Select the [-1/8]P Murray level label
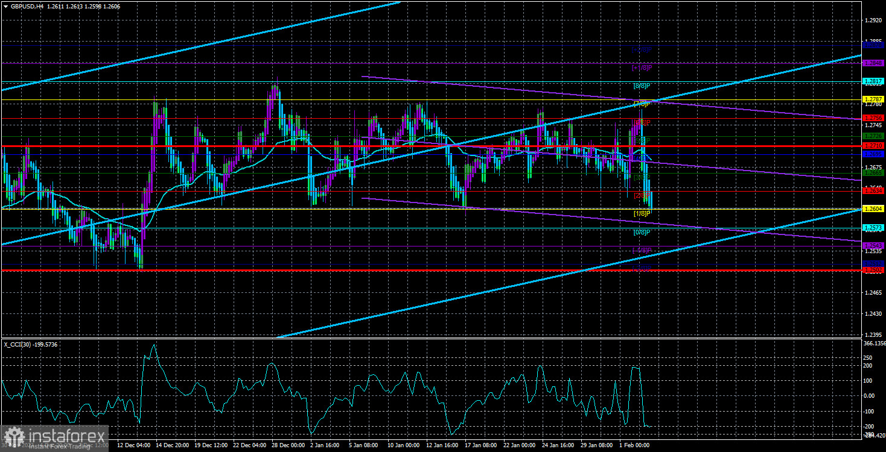The height and width of the screenshot is (452, 886). click(642, 250)
